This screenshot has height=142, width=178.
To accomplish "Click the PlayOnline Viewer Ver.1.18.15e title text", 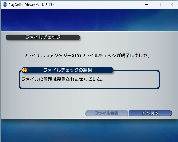I will coord(31,5).
